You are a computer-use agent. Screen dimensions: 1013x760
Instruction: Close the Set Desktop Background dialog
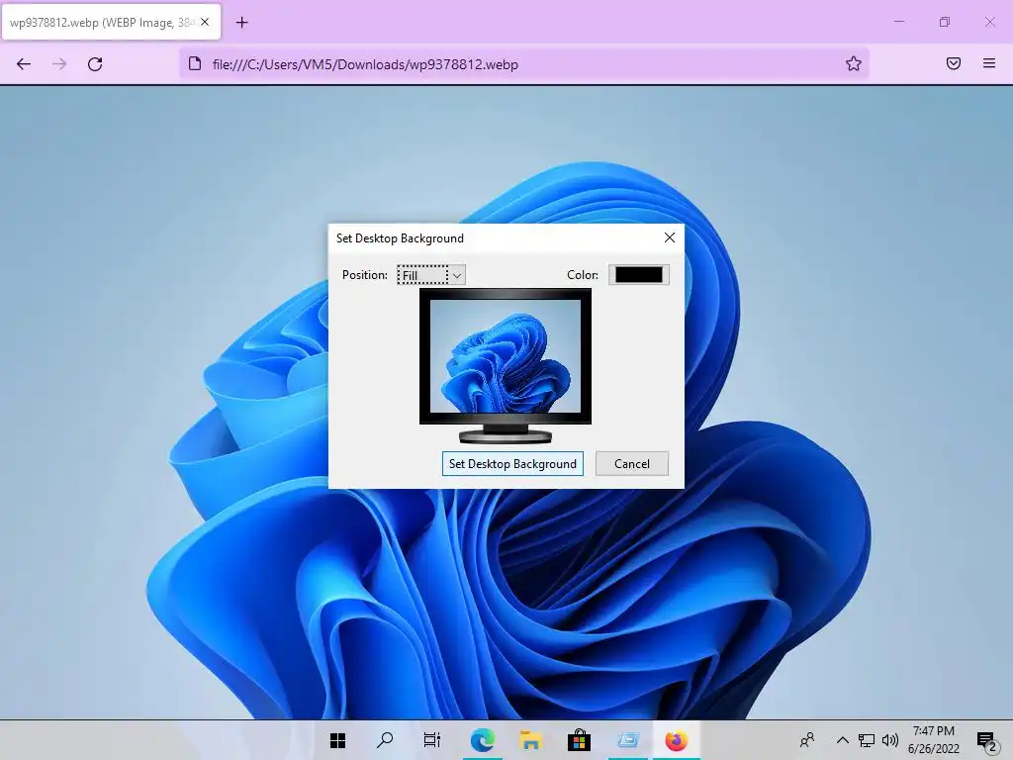click(670, 237)
